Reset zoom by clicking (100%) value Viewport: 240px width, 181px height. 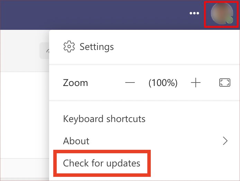pyautogui.click(x=163, y=83)
